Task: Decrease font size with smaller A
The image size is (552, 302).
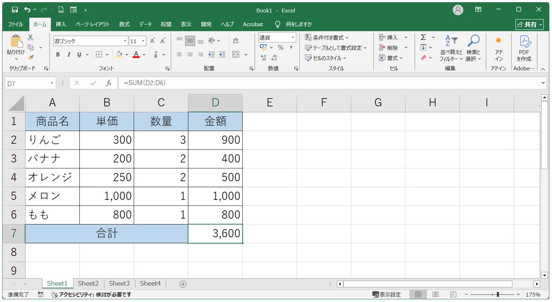Action: [x=163, y=41]
